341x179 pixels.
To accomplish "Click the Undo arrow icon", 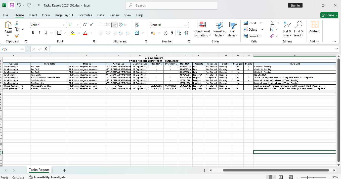I will (19, 5).
